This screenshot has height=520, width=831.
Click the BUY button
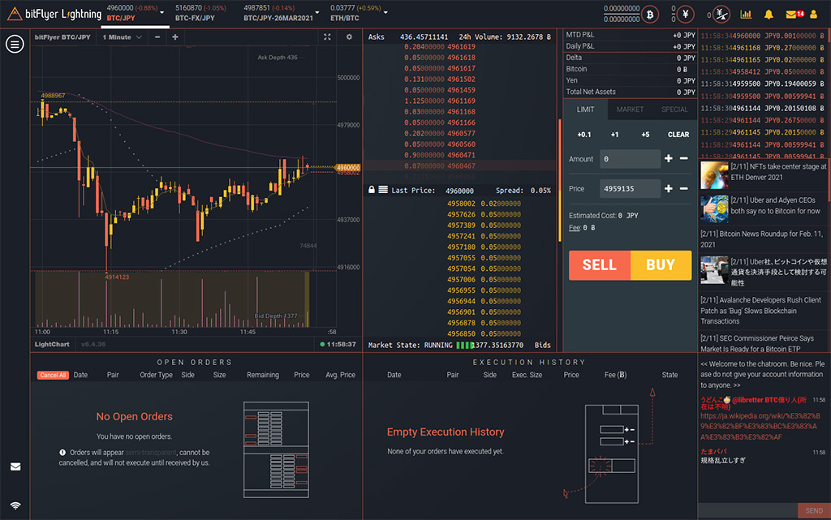tap(661, 264)
